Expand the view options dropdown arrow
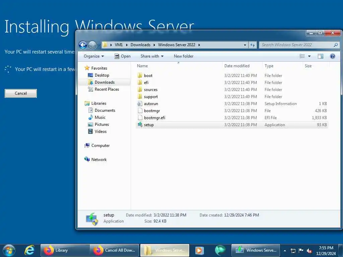Image resolution: width=343 pixels, height=257 pixels. click(309, 56)
